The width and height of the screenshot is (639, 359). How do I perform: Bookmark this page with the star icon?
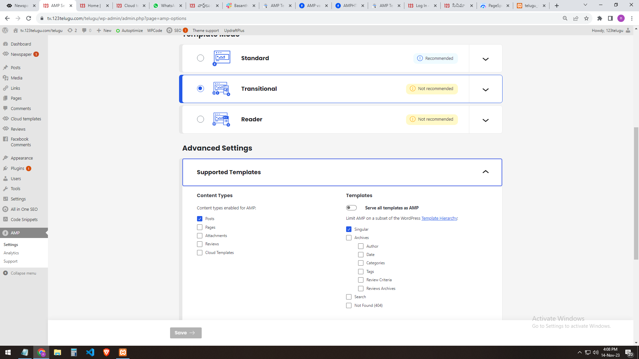coord(586,18)
